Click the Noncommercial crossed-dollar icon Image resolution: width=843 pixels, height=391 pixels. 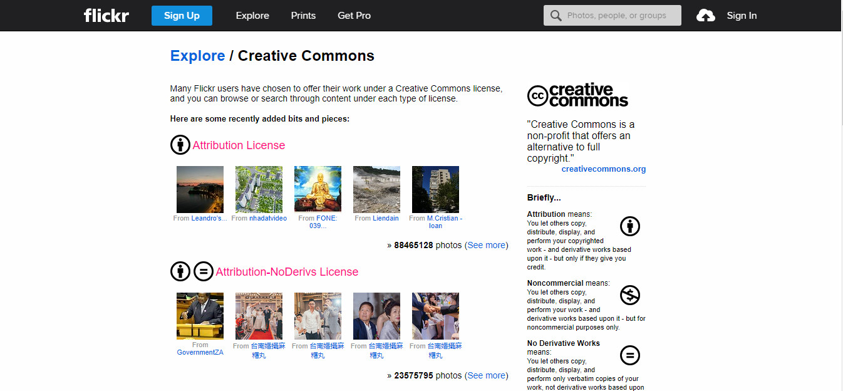(630, 295)
